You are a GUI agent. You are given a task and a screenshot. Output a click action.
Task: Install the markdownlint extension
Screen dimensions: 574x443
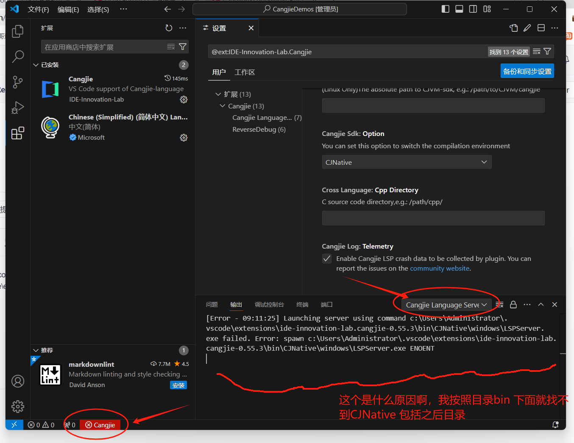178,385
